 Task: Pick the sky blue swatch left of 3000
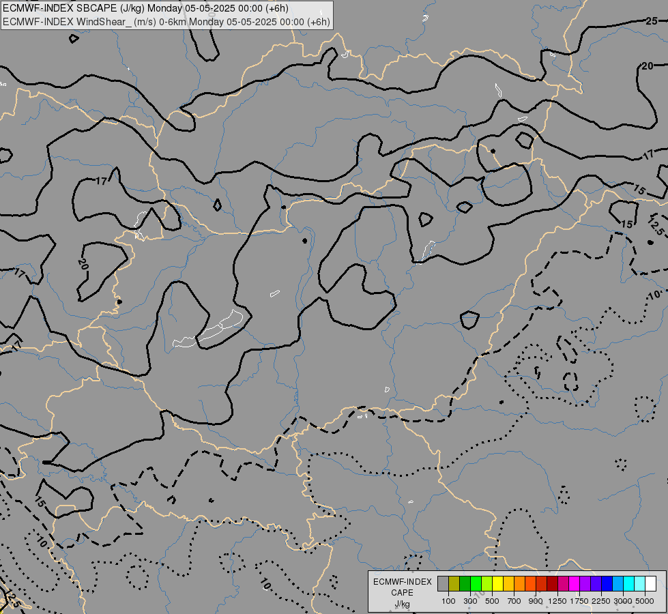click(618, 583)
